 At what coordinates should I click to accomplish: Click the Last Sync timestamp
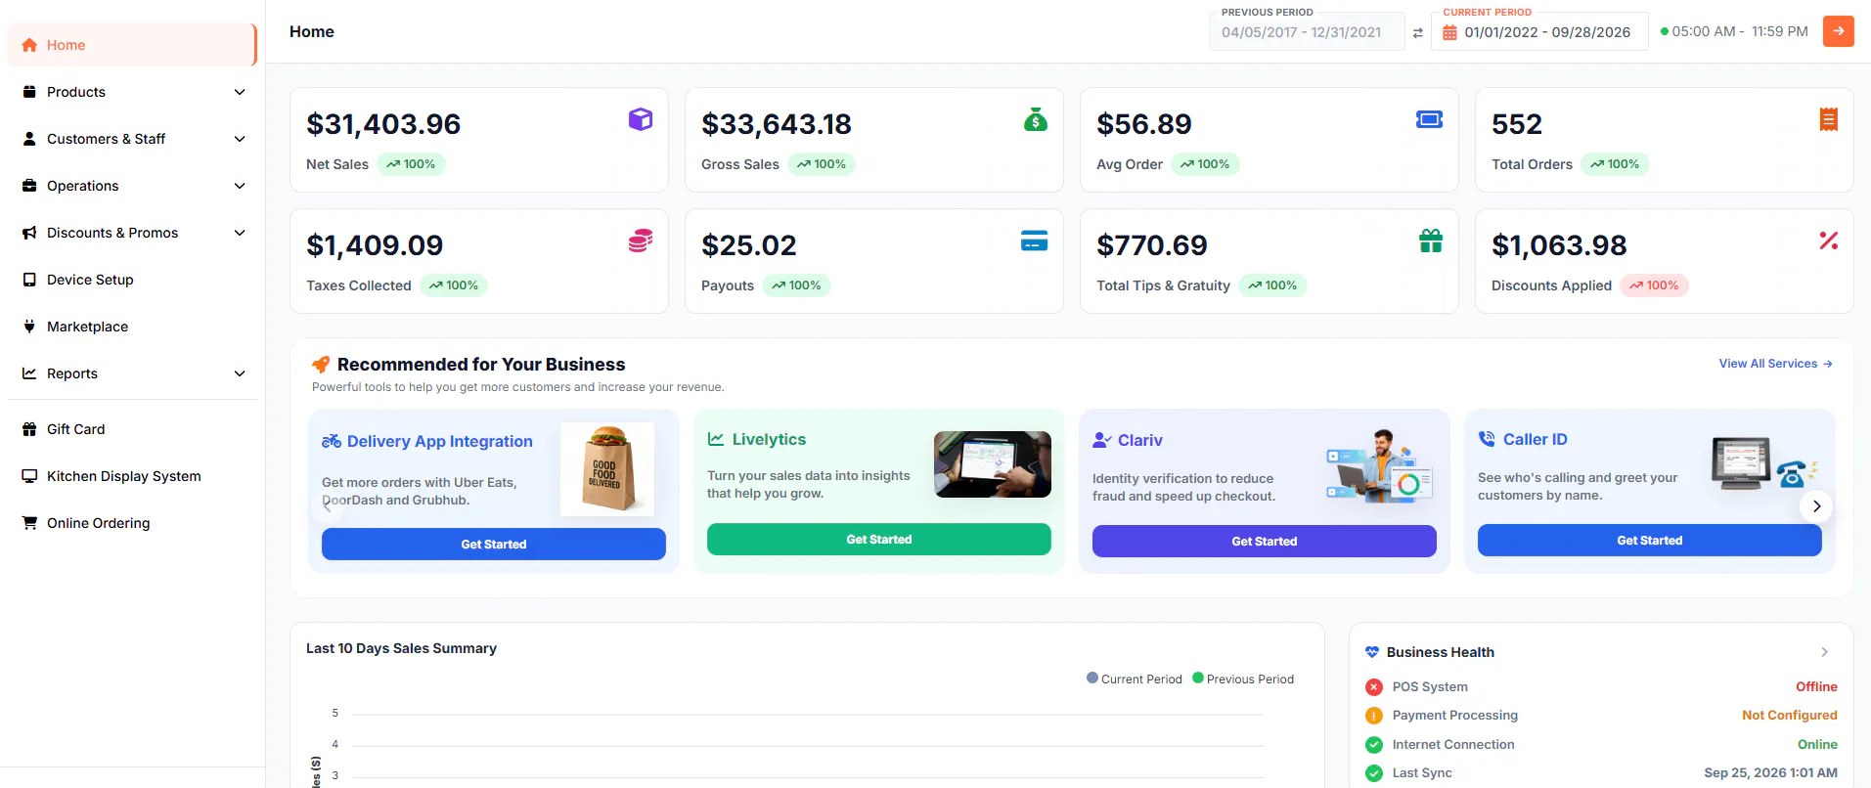pos(1771,773)
